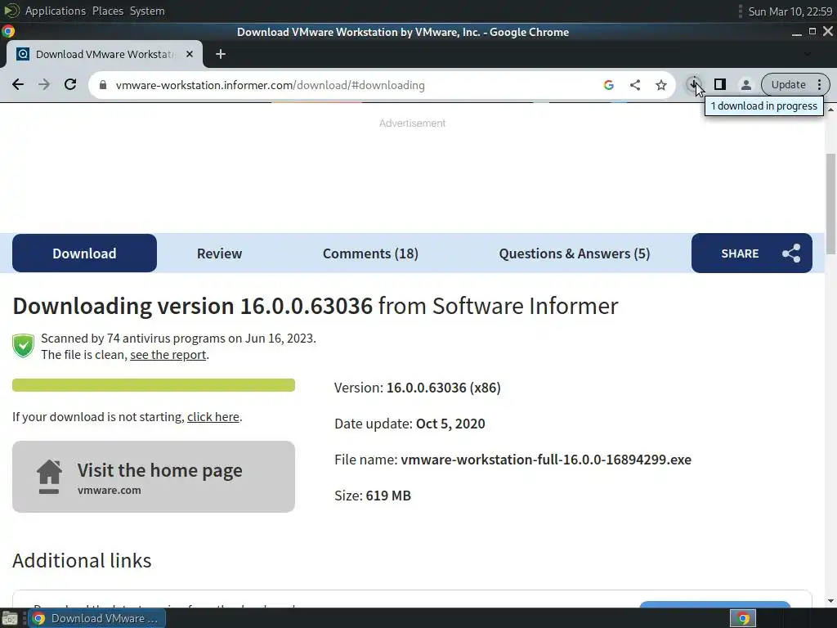Click the Downloading version 16.0.0.63036 heading

coord(315,306)
